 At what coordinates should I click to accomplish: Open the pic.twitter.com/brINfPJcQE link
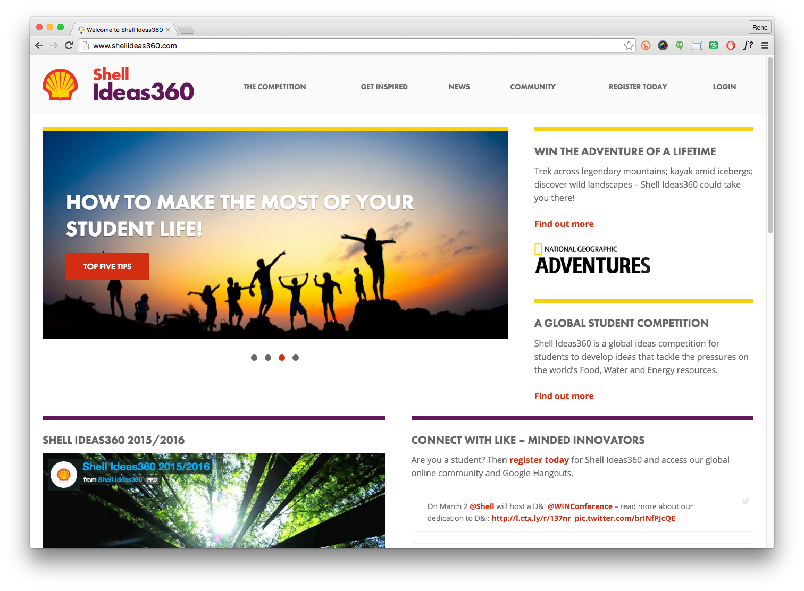click(625, 518)
